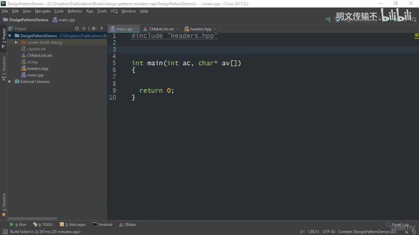Collapse the DesignPatternDemos root folder
This screenshot has height=235, width=419.
pyautogui.click(x=10, y=36)
